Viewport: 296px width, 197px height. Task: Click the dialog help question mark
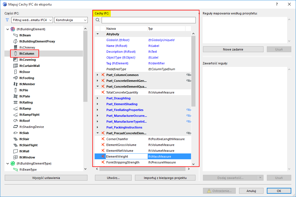[x=277, y=4]
